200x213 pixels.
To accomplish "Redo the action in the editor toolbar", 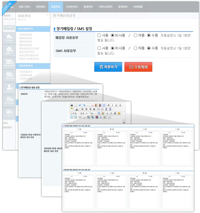I will tap(84, 105).
